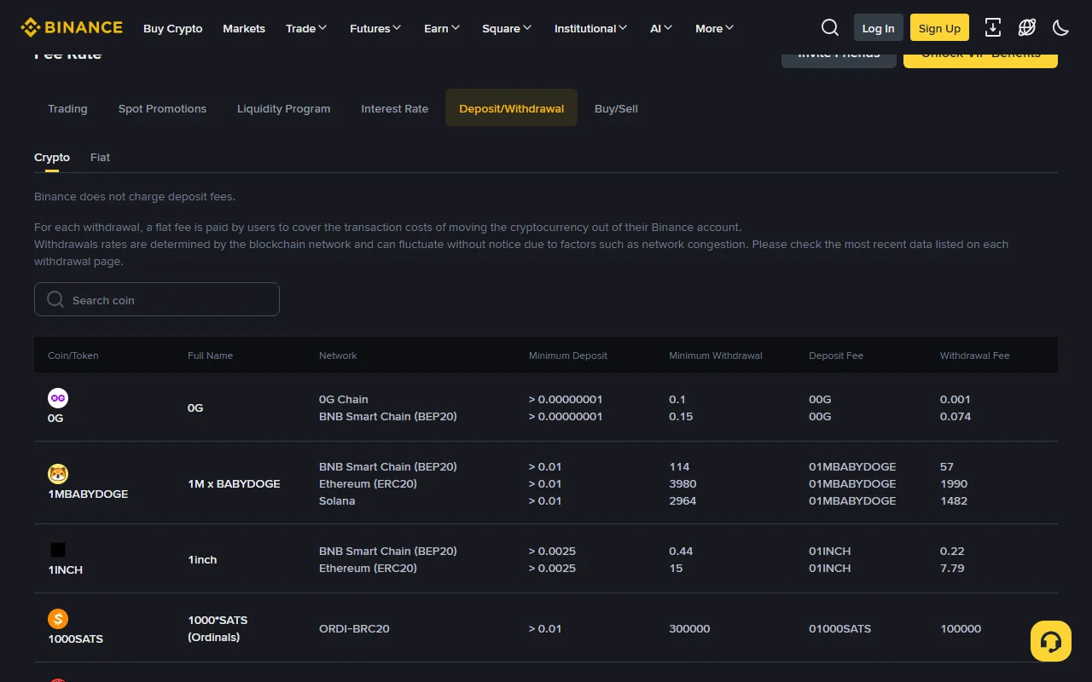Switch to the Interest Rate tab
The image size is (1092, 682).
(x=395, y=108)
